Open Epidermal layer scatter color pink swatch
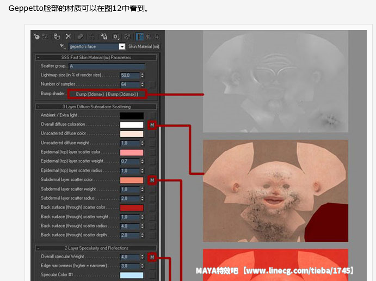This screenshot has height=281, width=376. [132, 152]
